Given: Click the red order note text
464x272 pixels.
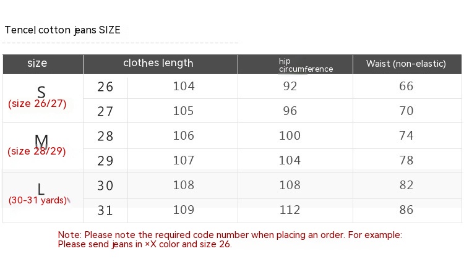Looking at the screenshot, I should click(230, 239).
